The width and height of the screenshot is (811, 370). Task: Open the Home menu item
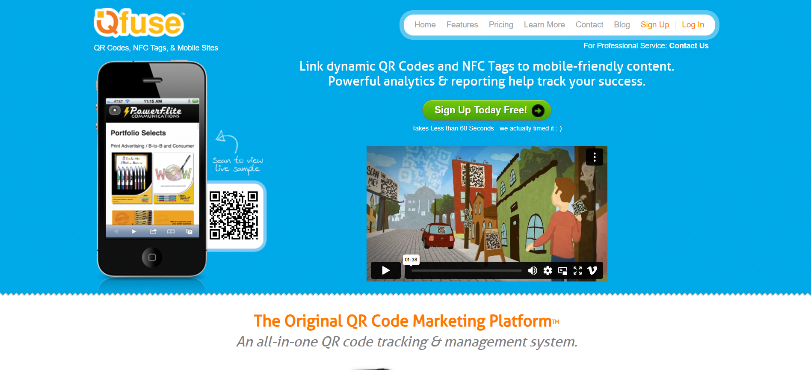[425, 25]
